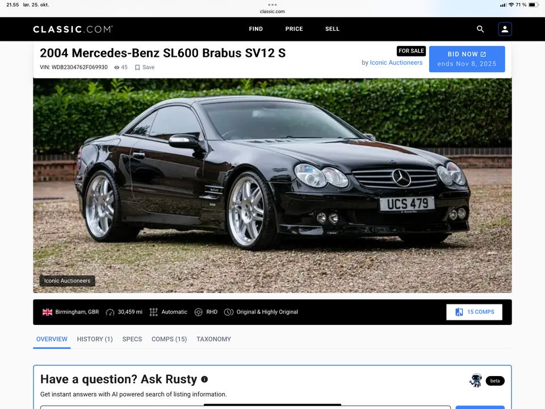Open the Iconic Auctioneers seller link
The image size is (545, 409).
pyautogui.click(x=396, y=62)
